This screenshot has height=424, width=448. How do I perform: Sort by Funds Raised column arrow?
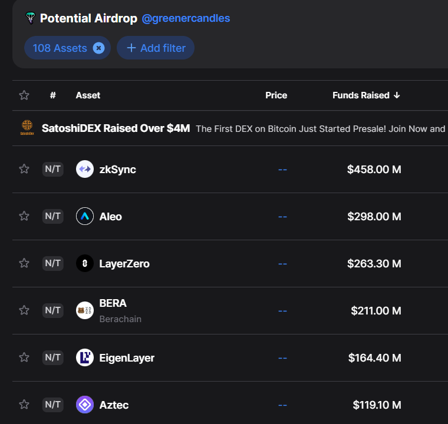[397, 95]
